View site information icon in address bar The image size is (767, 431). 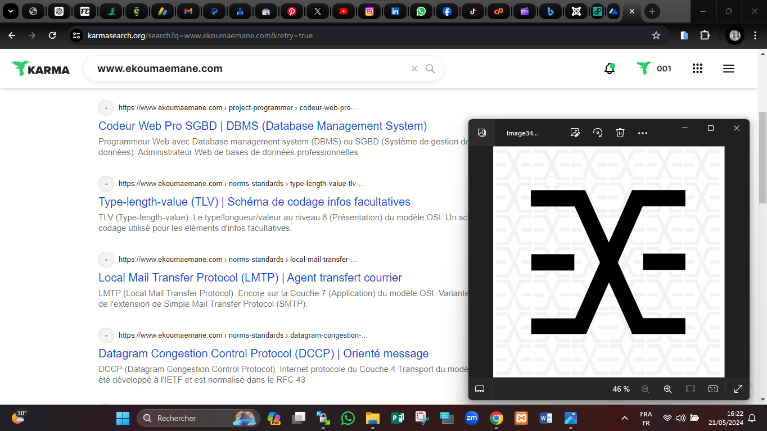point(76,35)
